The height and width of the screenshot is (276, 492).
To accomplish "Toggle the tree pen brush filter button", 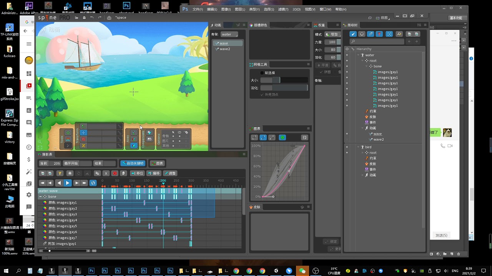I will [353, 34].
